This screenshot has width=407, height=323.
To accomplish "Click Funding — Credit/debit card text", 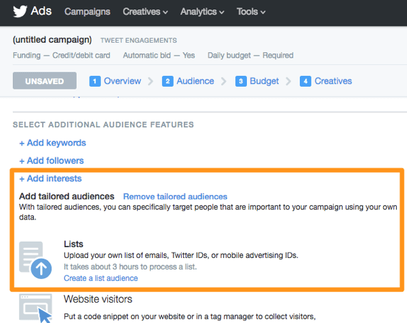I will tap(62, 56).
